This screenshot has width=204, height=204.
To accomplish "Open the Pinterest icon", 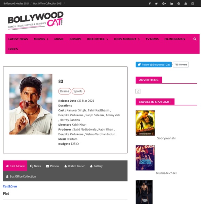I will tap(179, 4).
